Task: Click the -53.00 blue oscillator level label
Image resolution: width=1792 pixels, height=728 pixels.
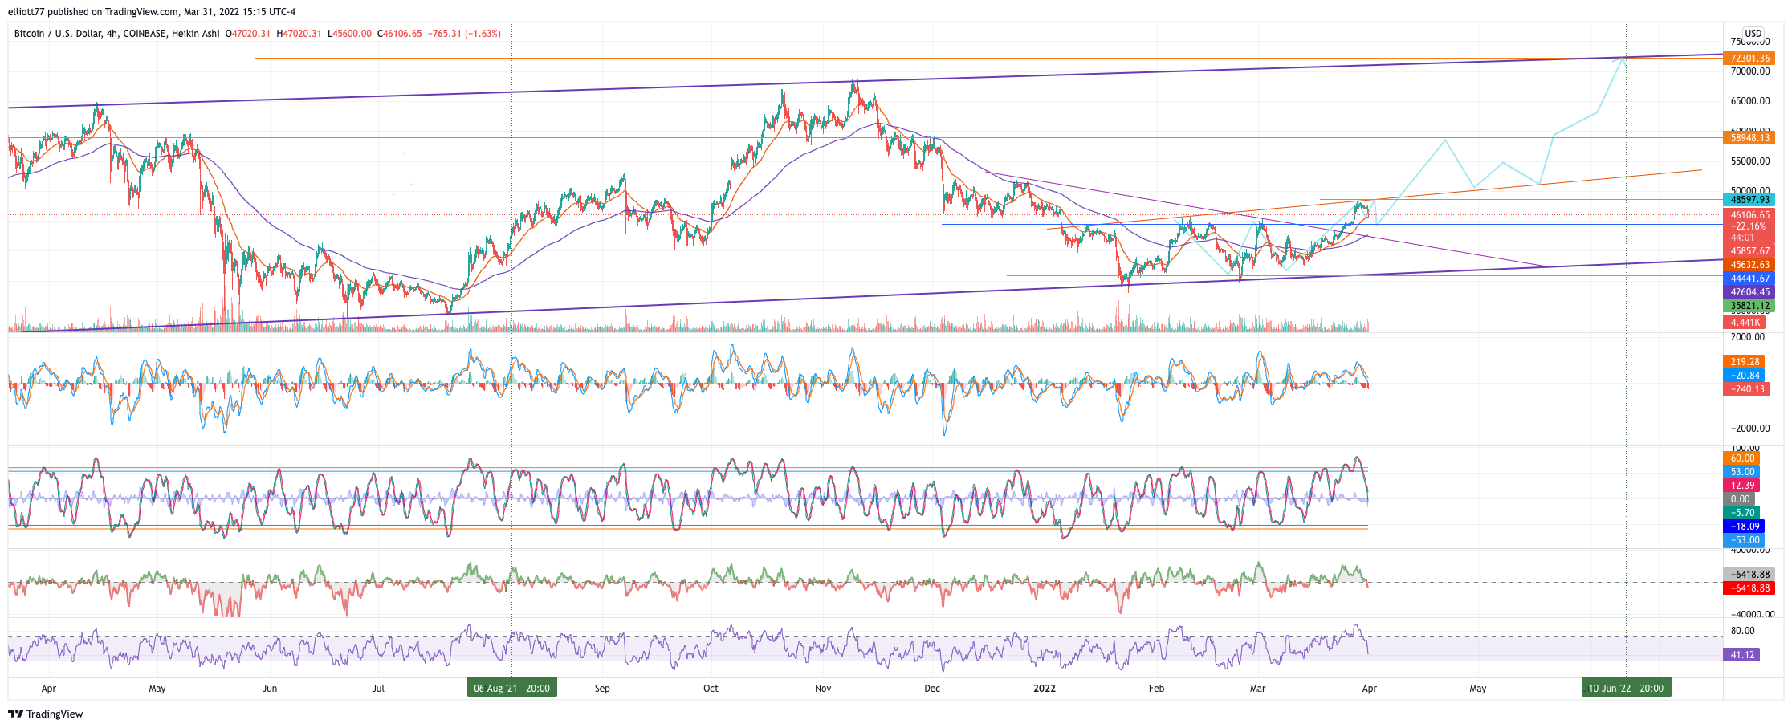Action: (1744, 540)
